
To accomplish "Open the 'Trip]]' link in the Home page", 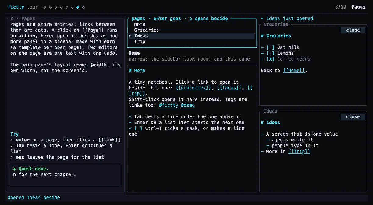I will click(x=137, y=94).
